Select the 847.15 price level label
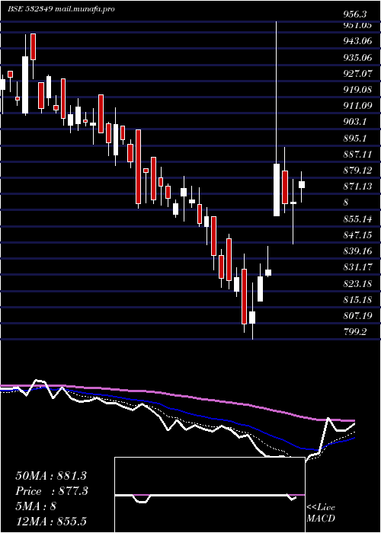381x533 pixels. (x=357, y=235)
